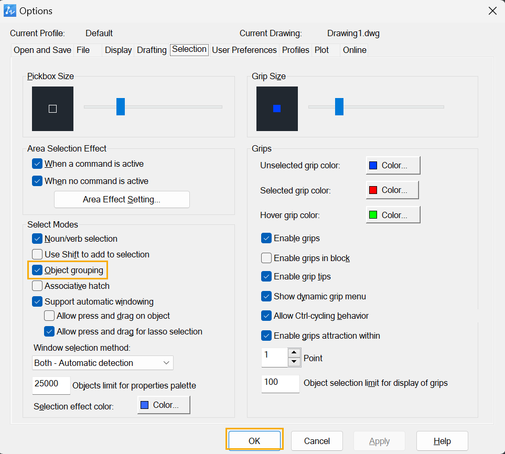Open the Drafting tab
The width and height of the screenshot is (505, 454).
click(x=152, y=50)
